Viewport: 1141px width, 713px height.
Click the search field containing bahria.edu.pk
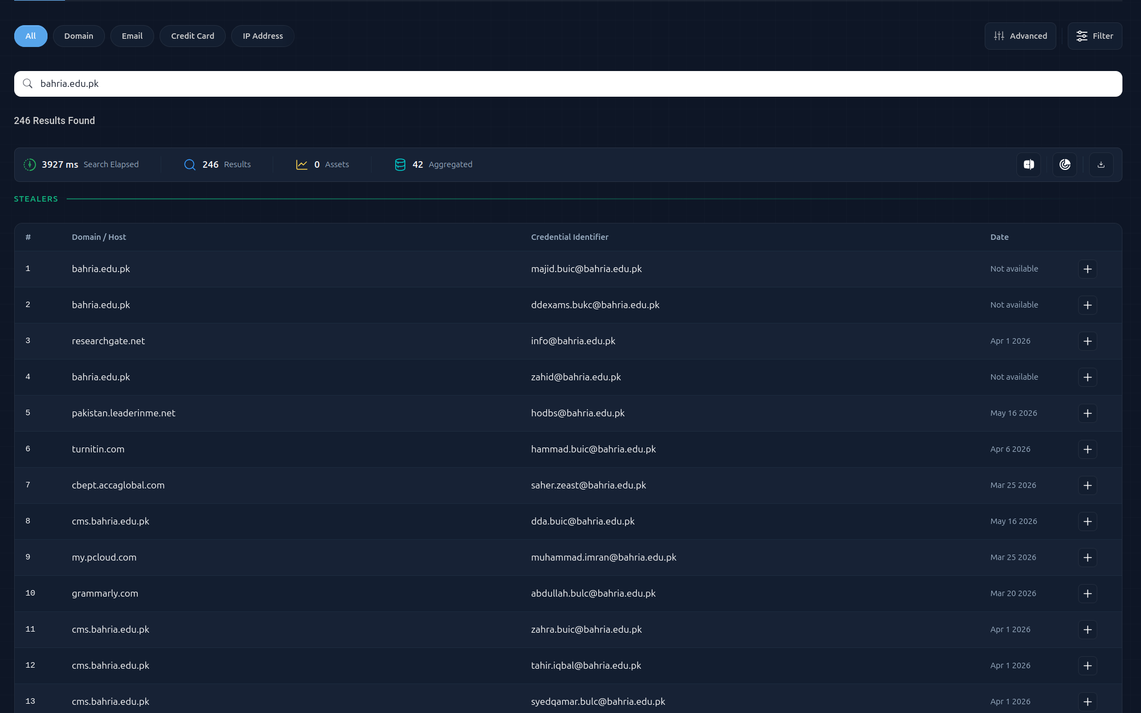[x=568, y=84]
